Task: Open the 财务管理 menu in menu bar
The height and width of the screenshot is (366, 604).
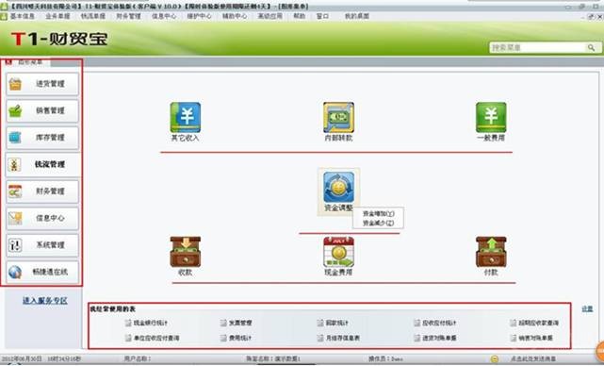Action: click(129, 16)
